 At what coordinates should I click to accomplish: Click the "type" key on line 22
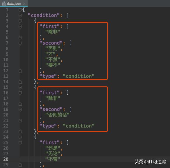point(48,126)
